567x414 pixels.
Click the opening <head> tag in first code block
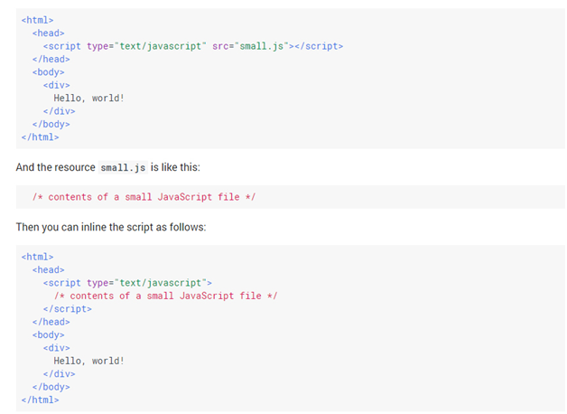(x=48, y=33)
